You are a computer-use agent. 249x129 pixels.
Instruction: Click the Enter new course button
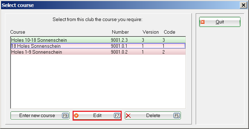(40, 116)
